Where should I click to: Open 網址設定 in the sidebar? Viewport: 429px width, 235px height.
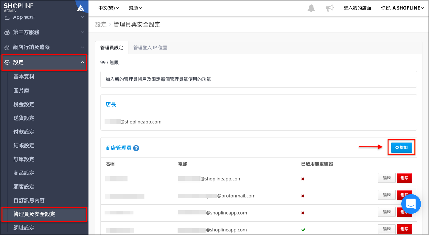click(24, 228)
